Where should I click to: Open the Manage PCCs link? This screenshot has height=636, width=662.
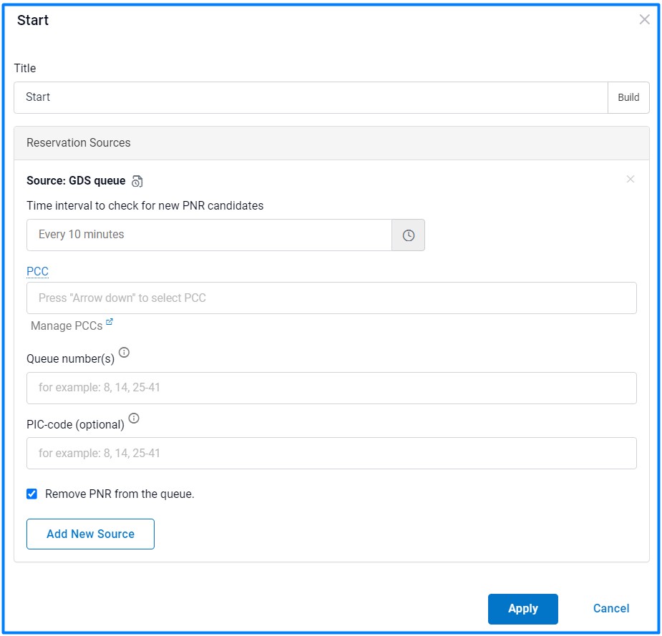[67, 326]
